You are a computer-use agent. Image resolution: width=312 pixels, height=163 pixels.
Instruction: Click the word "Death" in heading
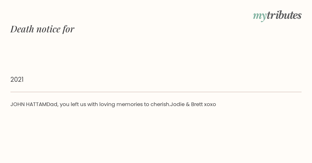[x=22, y=29]
